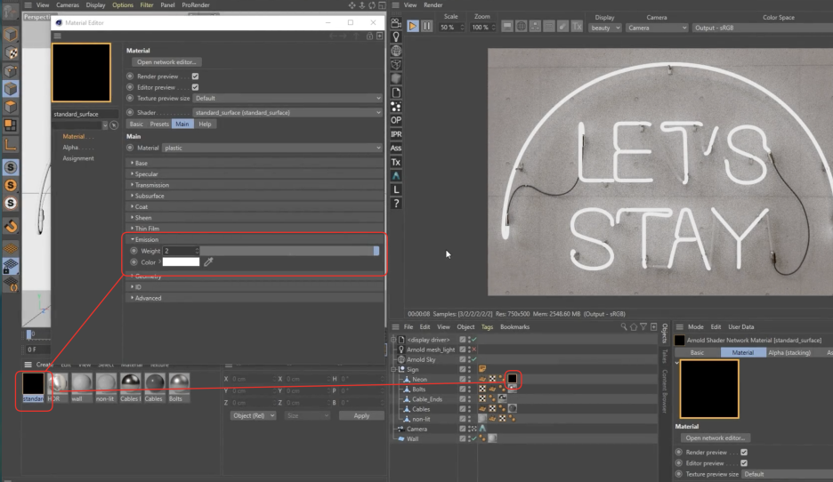The width and height of the screenshot is (833, 482).
Task: Expand the Specular section
Action: (254, 174)
